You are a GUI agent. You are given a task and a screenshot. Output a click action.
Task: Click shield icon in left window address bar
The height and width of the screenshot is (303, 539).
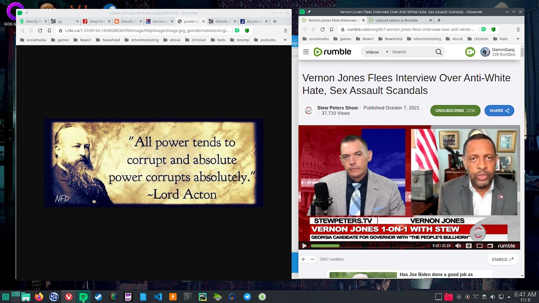click(x=247, y=30)
